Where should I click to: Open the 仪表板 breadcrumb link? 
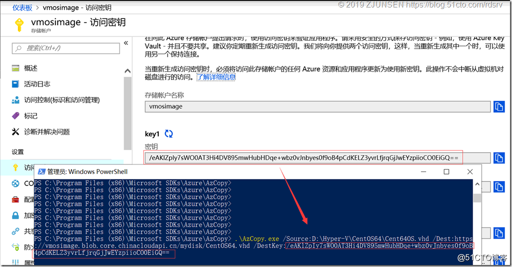pyautogui.click(x=22, y=8)
